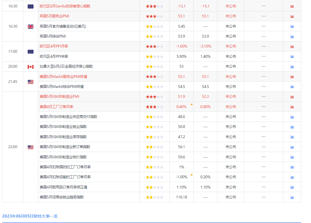Open chart icon for 欧元区4月PPI年率
Screen dimensions: 311x223
(x=292, y=56)
